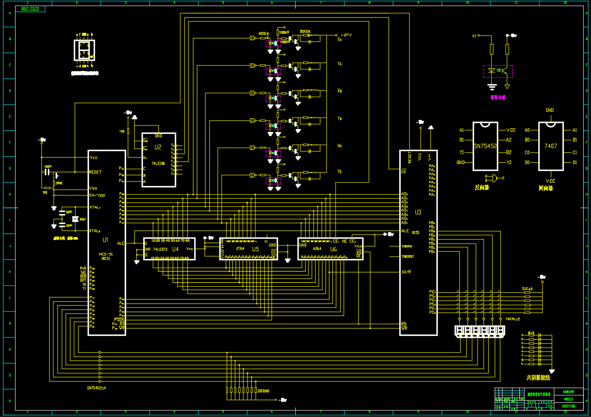This screenshot has width=591, height=417.
Task: Select the SN75452 pinout diagram
Action: [485, 146]
